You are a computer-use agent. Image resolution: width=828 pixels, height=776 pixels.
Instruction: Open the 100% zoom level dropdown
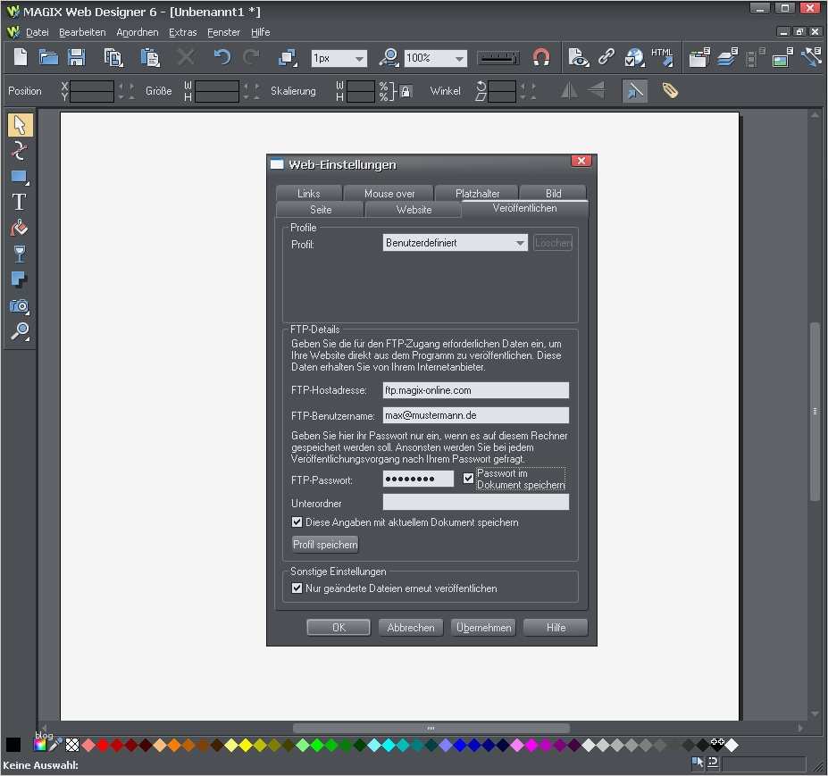tap(460, 56)
